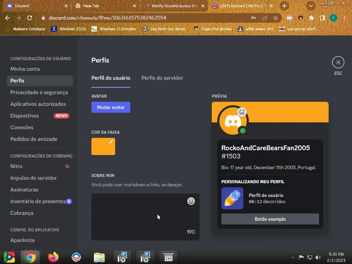352x264 pixels.
Task: Close settings with the ESC circle button
Action: 338,62
